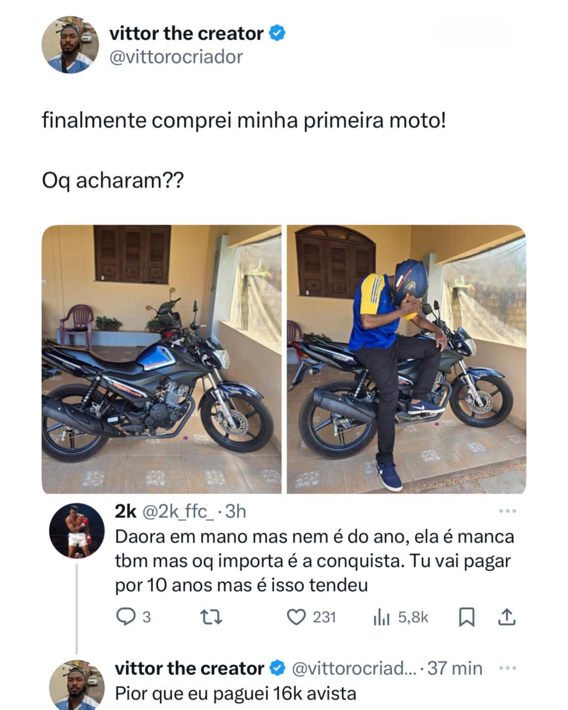Viewport: 568px width, 710px height.
Task: Click the "vittor the creator" name in reply
Action: click(189, 669)
